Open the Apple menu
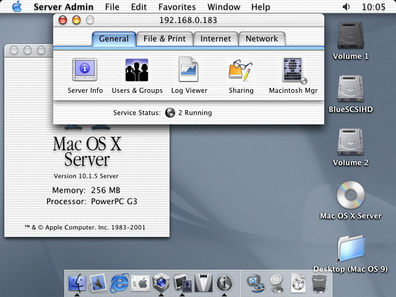The height and width of the screenshot is (297, 396). click(x=17, y=7)
